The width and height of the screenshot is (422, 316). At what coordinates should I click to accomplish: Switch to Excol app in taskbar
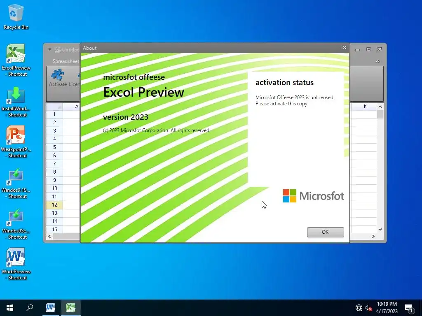(x=71, y=308)
